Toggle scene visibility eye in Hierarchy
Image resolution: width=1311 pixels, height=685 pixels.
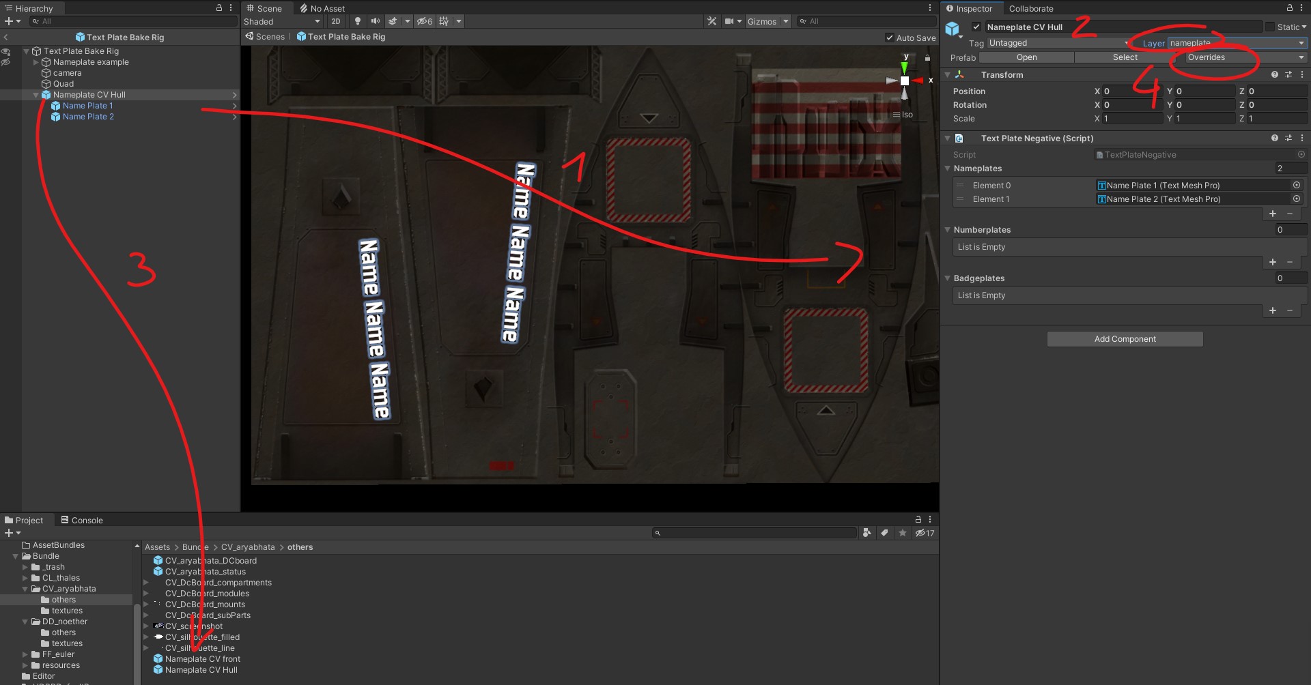[5, 52]
